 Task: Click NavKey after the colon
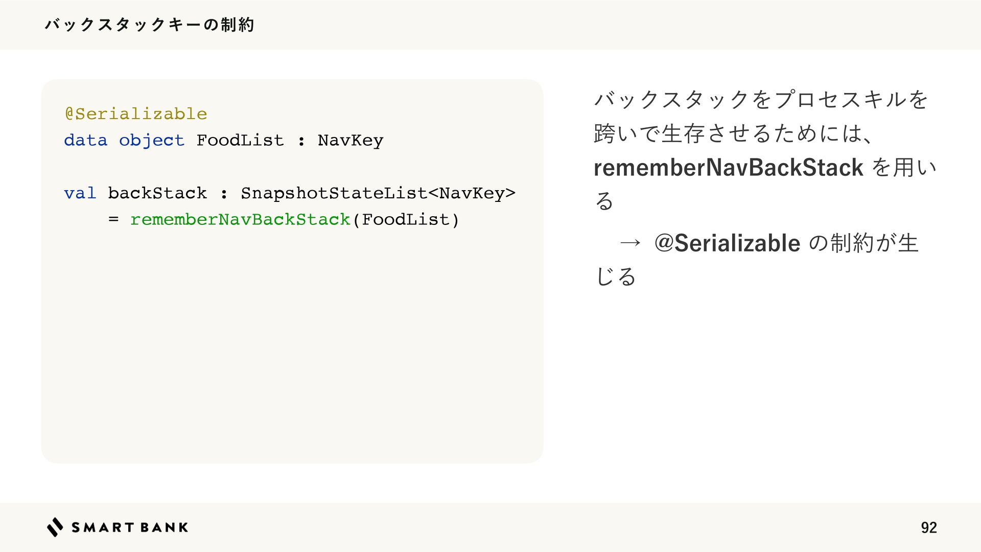point(351,141)
